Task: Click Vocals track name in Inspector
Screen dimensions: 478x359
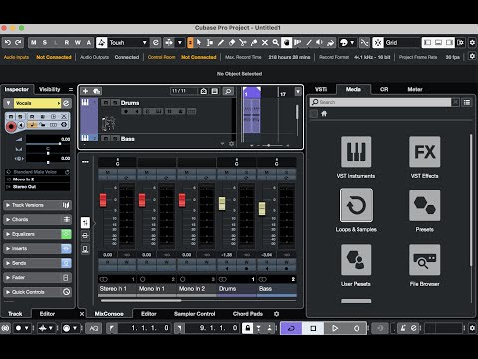Action: tap(37, 103)
